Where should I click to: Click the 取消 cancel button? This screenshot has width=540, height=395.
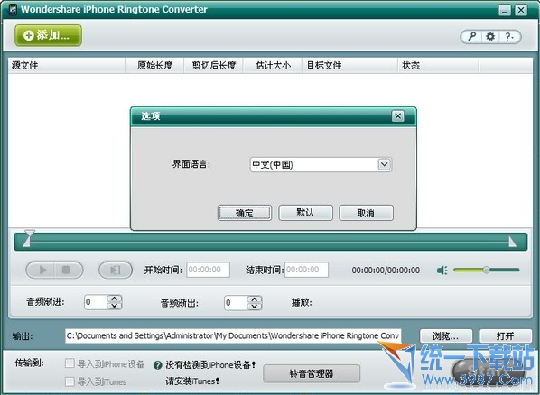click(366, 213)
